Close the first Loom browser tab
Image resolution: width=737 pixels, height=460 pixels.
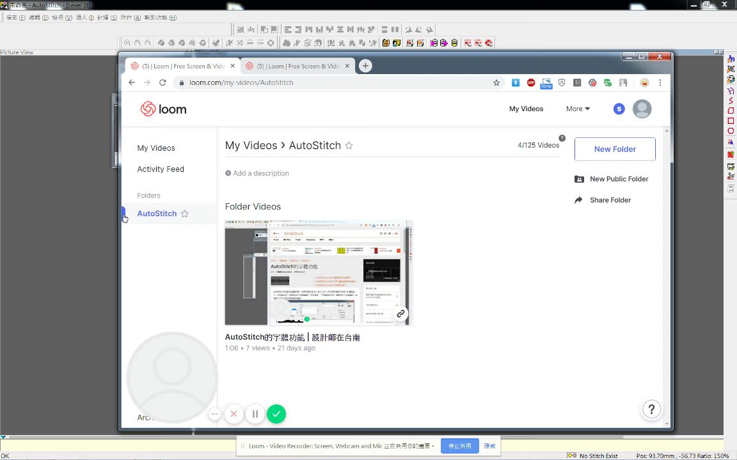pos(232,66)
